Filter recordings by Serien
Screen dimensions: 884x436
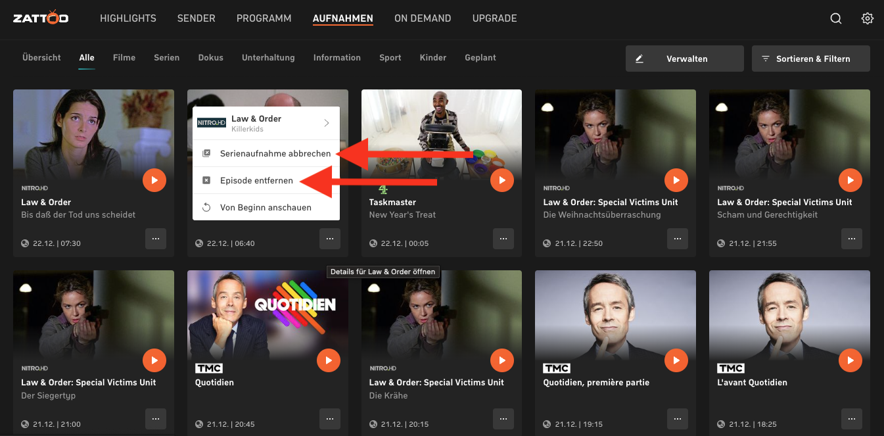pyautogui.click(x=167, y=58)
